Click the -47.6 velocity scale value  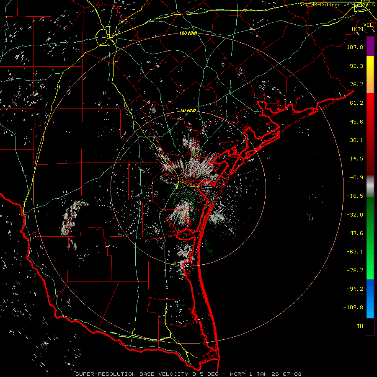click(355, 233)
